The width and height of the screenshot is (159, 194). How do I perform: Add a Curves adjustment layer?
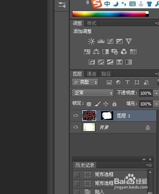[x=110, y=41]
